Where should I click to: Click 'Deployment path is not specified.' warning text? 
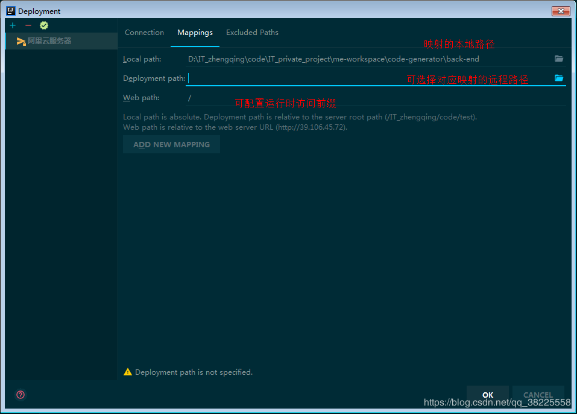coord(194,372)
